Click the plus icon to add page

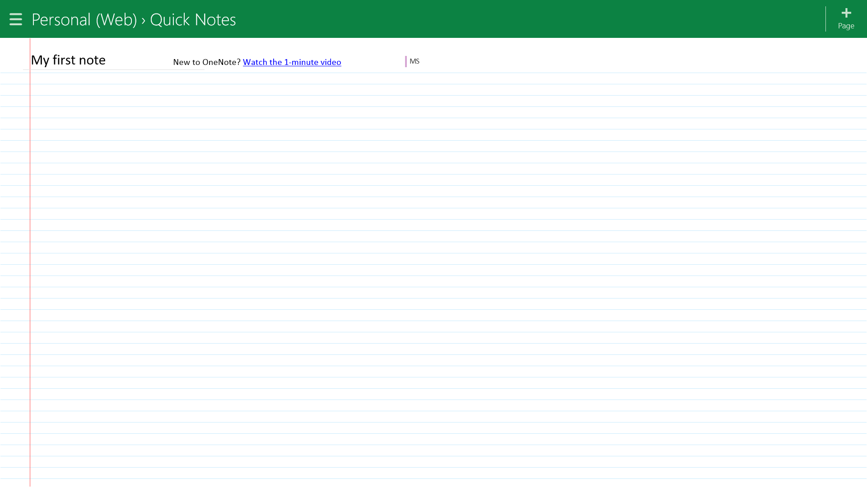(846, 13)
